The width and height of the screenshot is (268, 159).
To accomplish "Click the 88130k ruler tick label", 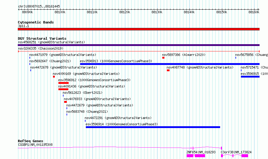I will (157, 12).
